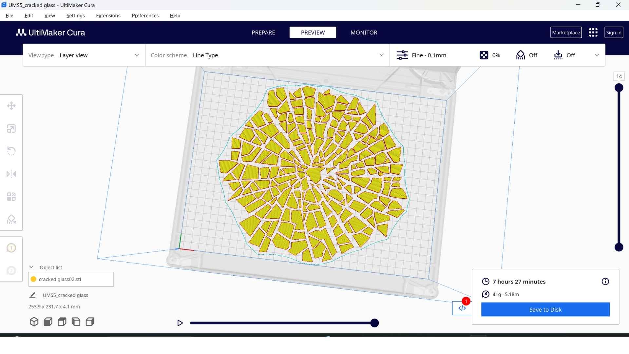
Task: Click the 41g · 5.18m material estimate
Action: [x=505, y=294]
